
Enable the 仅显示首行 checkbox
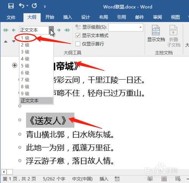tap(78, 44)
